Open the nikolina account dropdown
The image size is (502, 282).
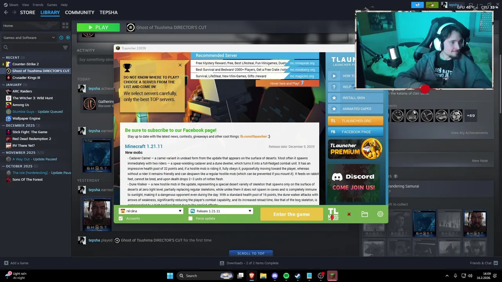(151, 211)
